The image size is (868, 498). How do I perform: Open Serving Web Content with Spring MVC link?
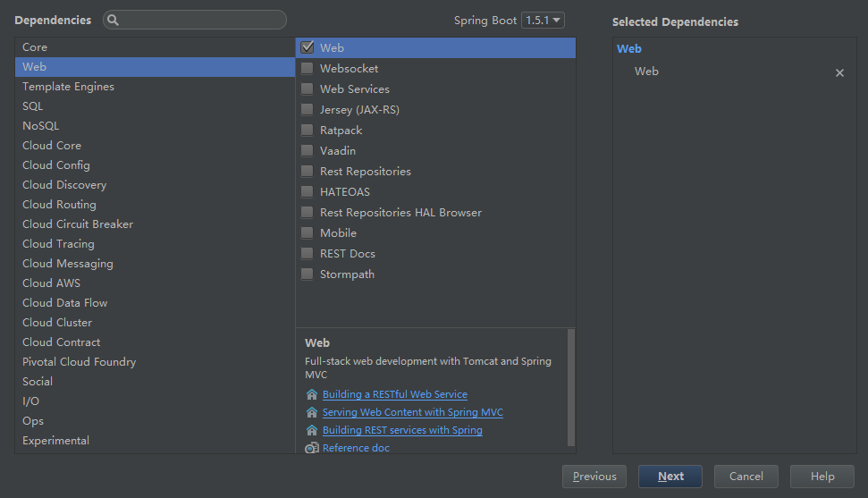(413, 412)
